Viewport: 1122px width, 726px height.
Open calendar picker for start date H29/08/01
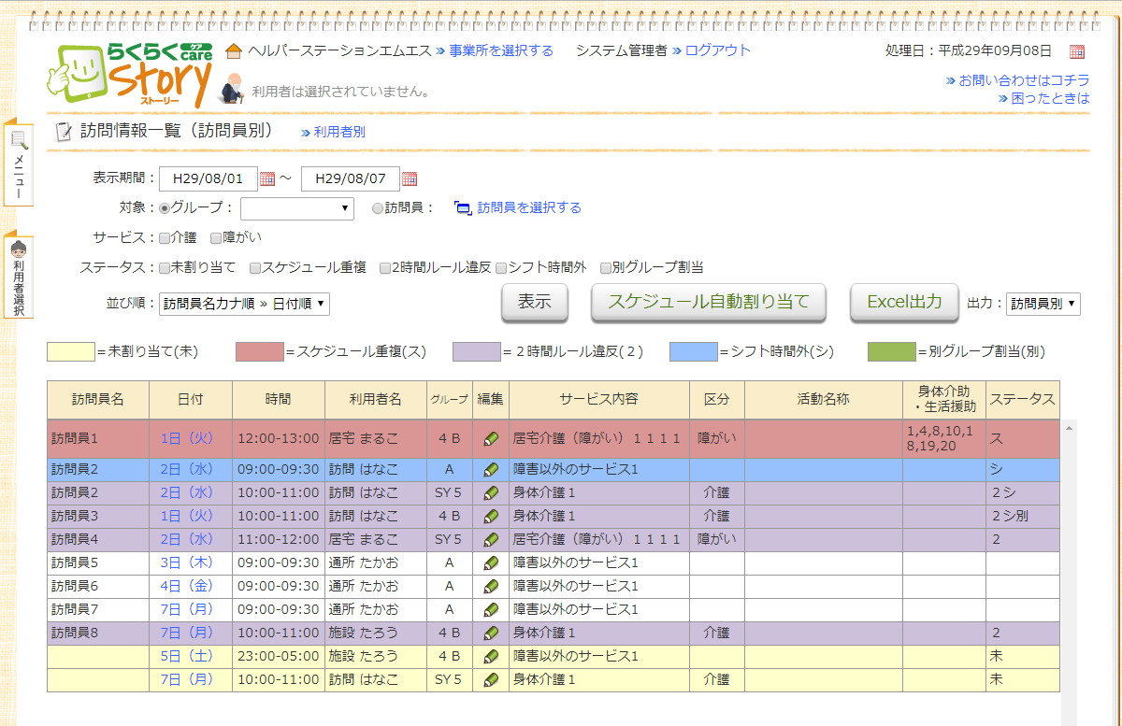(267, 178)
